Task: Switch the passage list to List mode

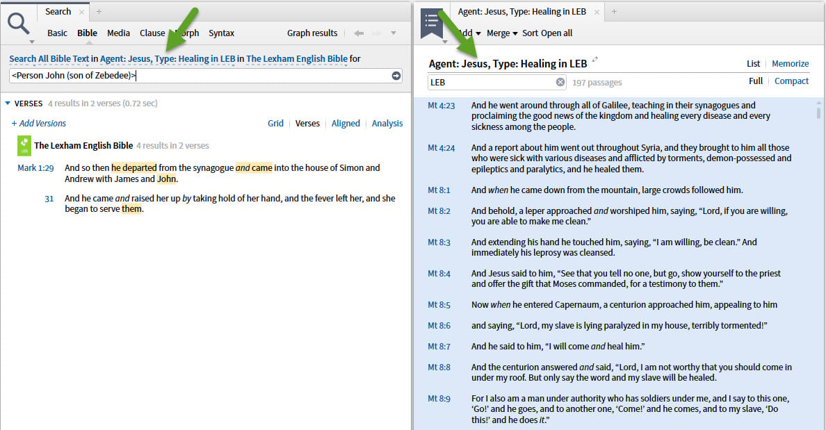Action: 753,64
